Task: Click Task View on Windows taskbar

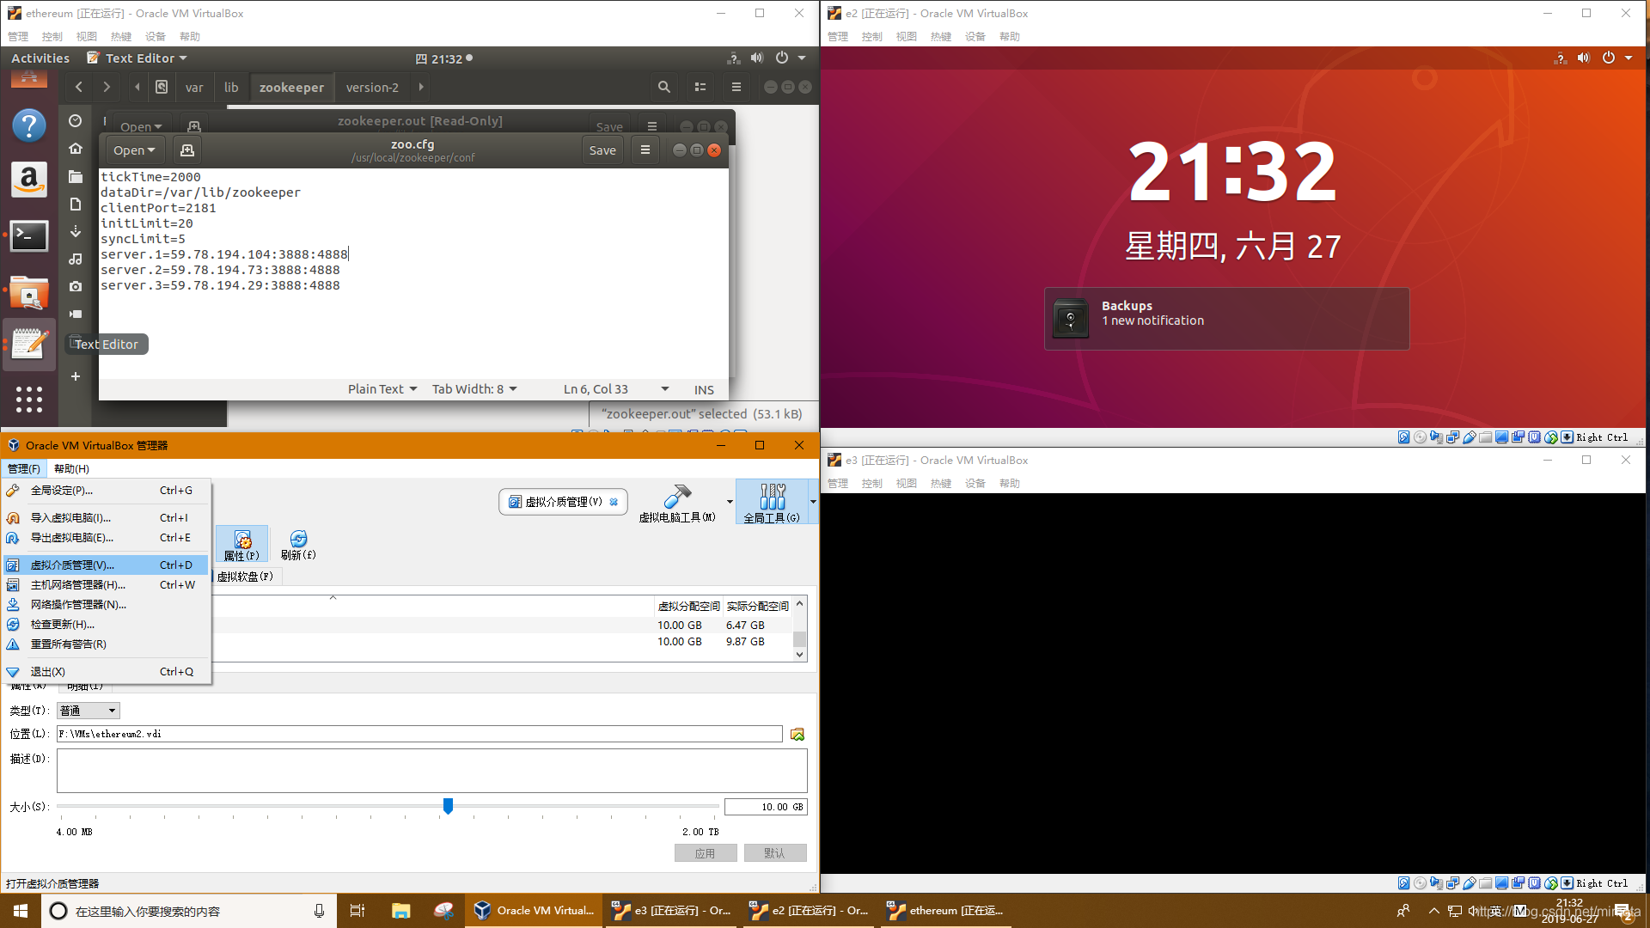Action: (357, 911)
